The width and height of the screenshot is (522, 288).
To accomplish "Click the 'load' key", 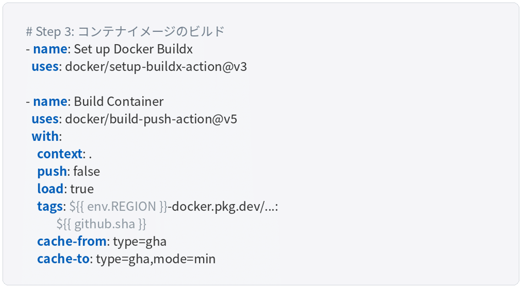I will (50, 189).
